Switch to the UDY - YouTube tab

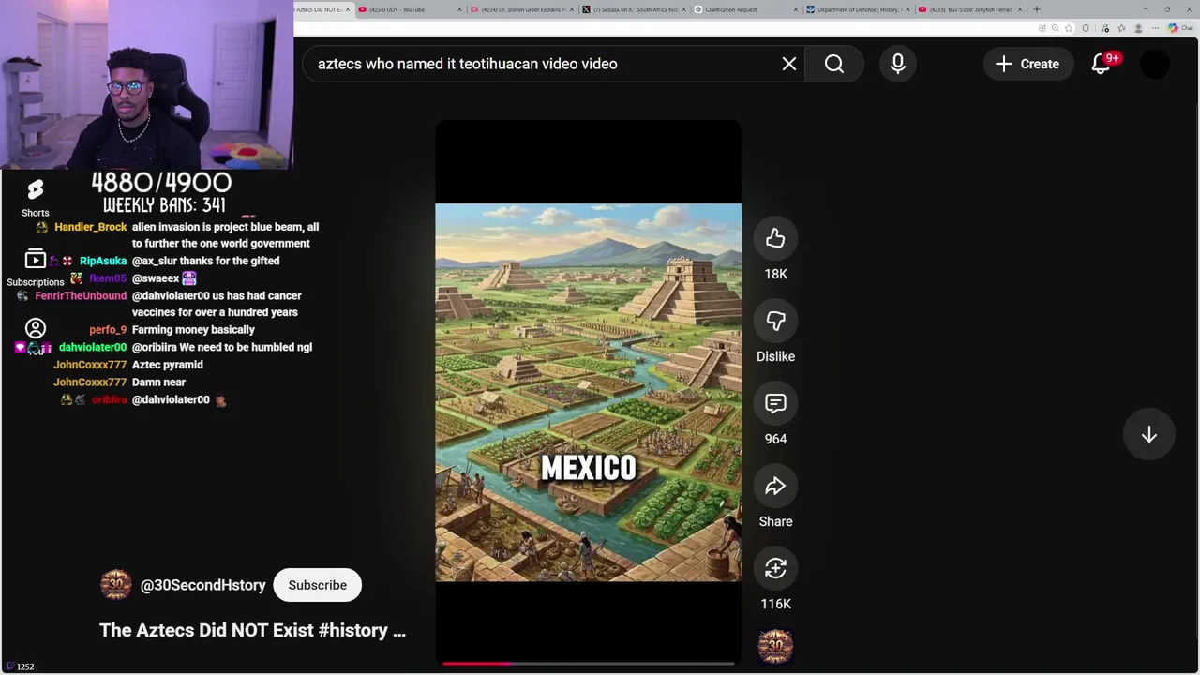tap(410, 9)
